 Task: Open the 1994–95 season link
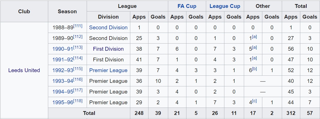pyautogui.click(x=63, y=92)
